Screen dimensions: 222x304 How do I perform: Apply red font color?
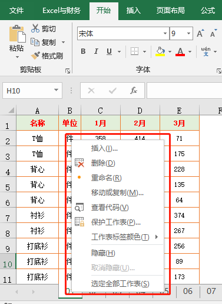(180, 51)
